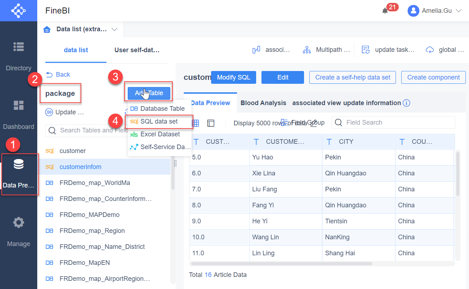Open the Data Preparation section in the sidebar

(18, 170)
